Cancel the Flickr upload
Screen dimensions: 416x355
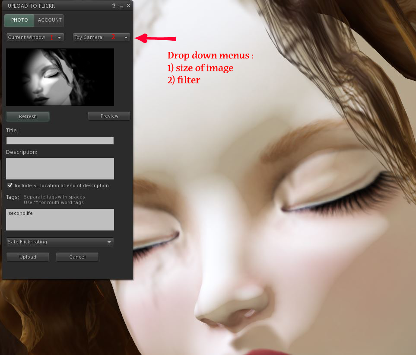tap(77, 257)
